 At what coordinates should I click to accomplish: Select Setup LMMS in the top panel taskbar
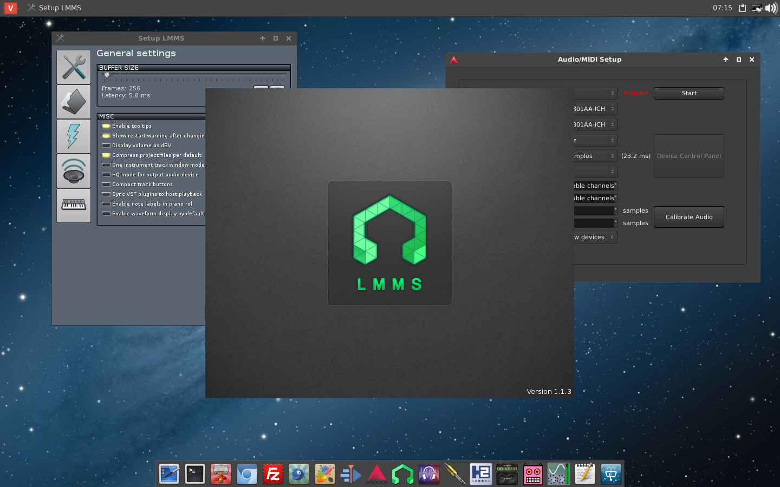(x=54, y=8)
